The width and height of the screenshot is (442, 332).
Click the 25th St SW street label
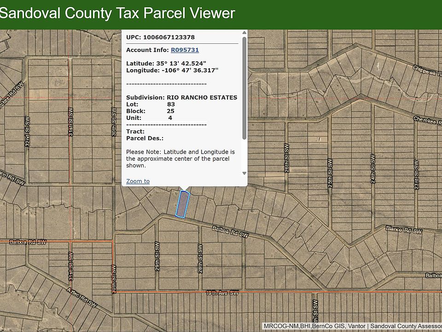[x=330, y=173]
